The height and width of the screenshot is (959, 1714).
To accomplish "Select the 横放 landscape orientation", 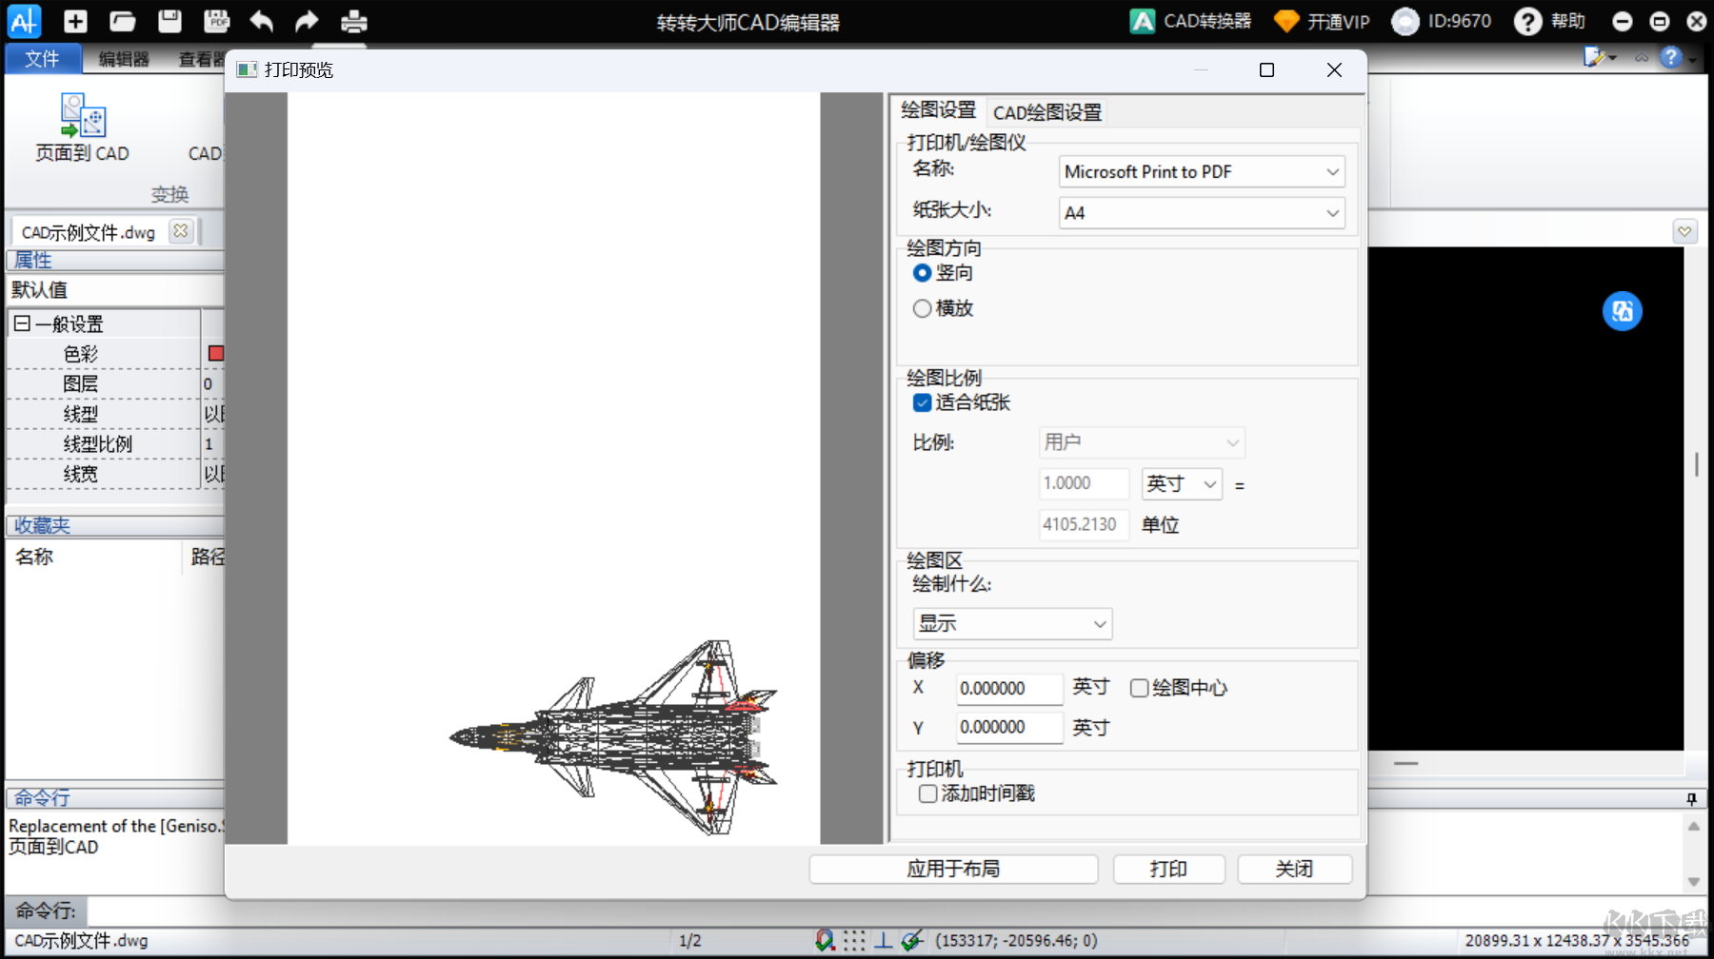I will [x=922, y=308].
